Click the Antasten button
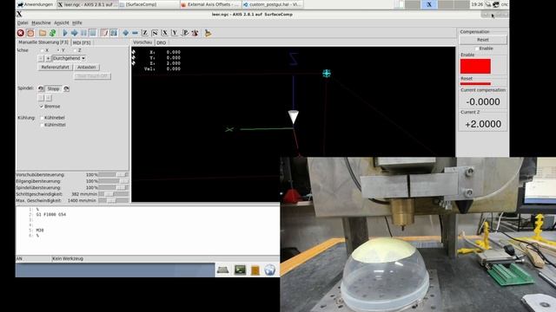 [x=87, y=68]
